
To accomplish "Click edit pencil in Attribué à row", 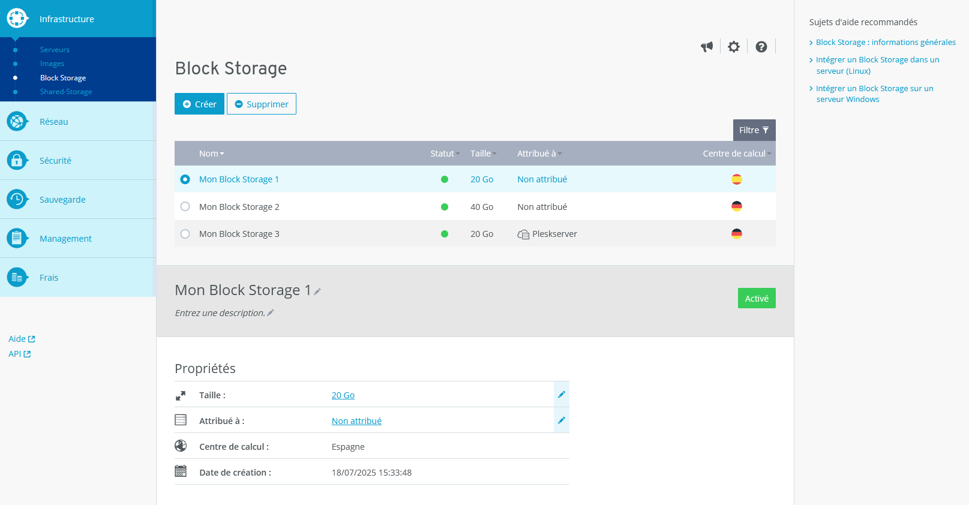I will pos(562,420).
